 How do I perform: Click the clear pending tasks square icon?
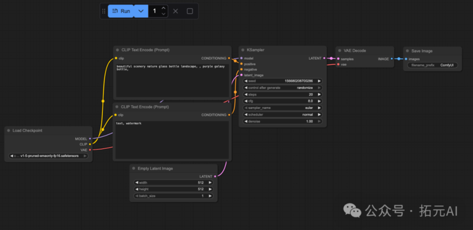click(x=190, y=11)
